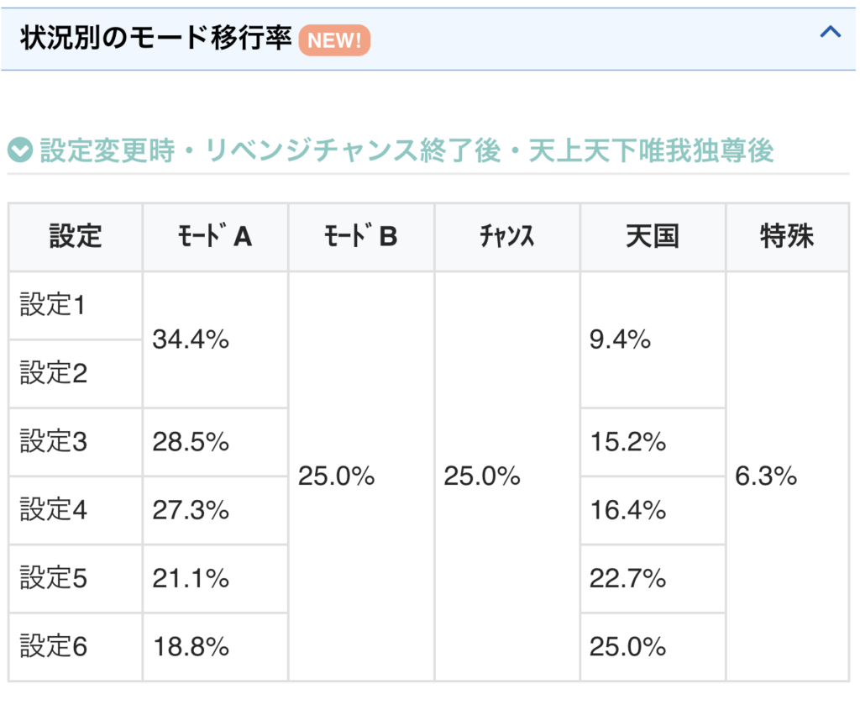Viewport: 860px width, 705px height.
Task: Select the 18.8% value cell
Action: (191, 647)
